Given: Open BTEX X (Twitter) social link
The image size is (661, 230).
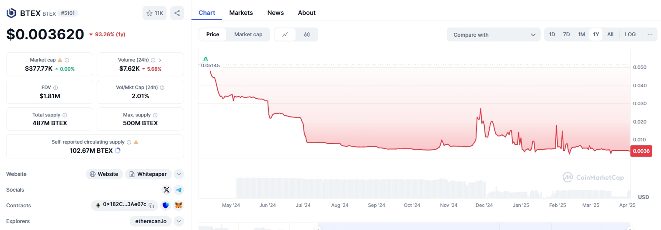Looking at the screenshot, I should 166,190.
